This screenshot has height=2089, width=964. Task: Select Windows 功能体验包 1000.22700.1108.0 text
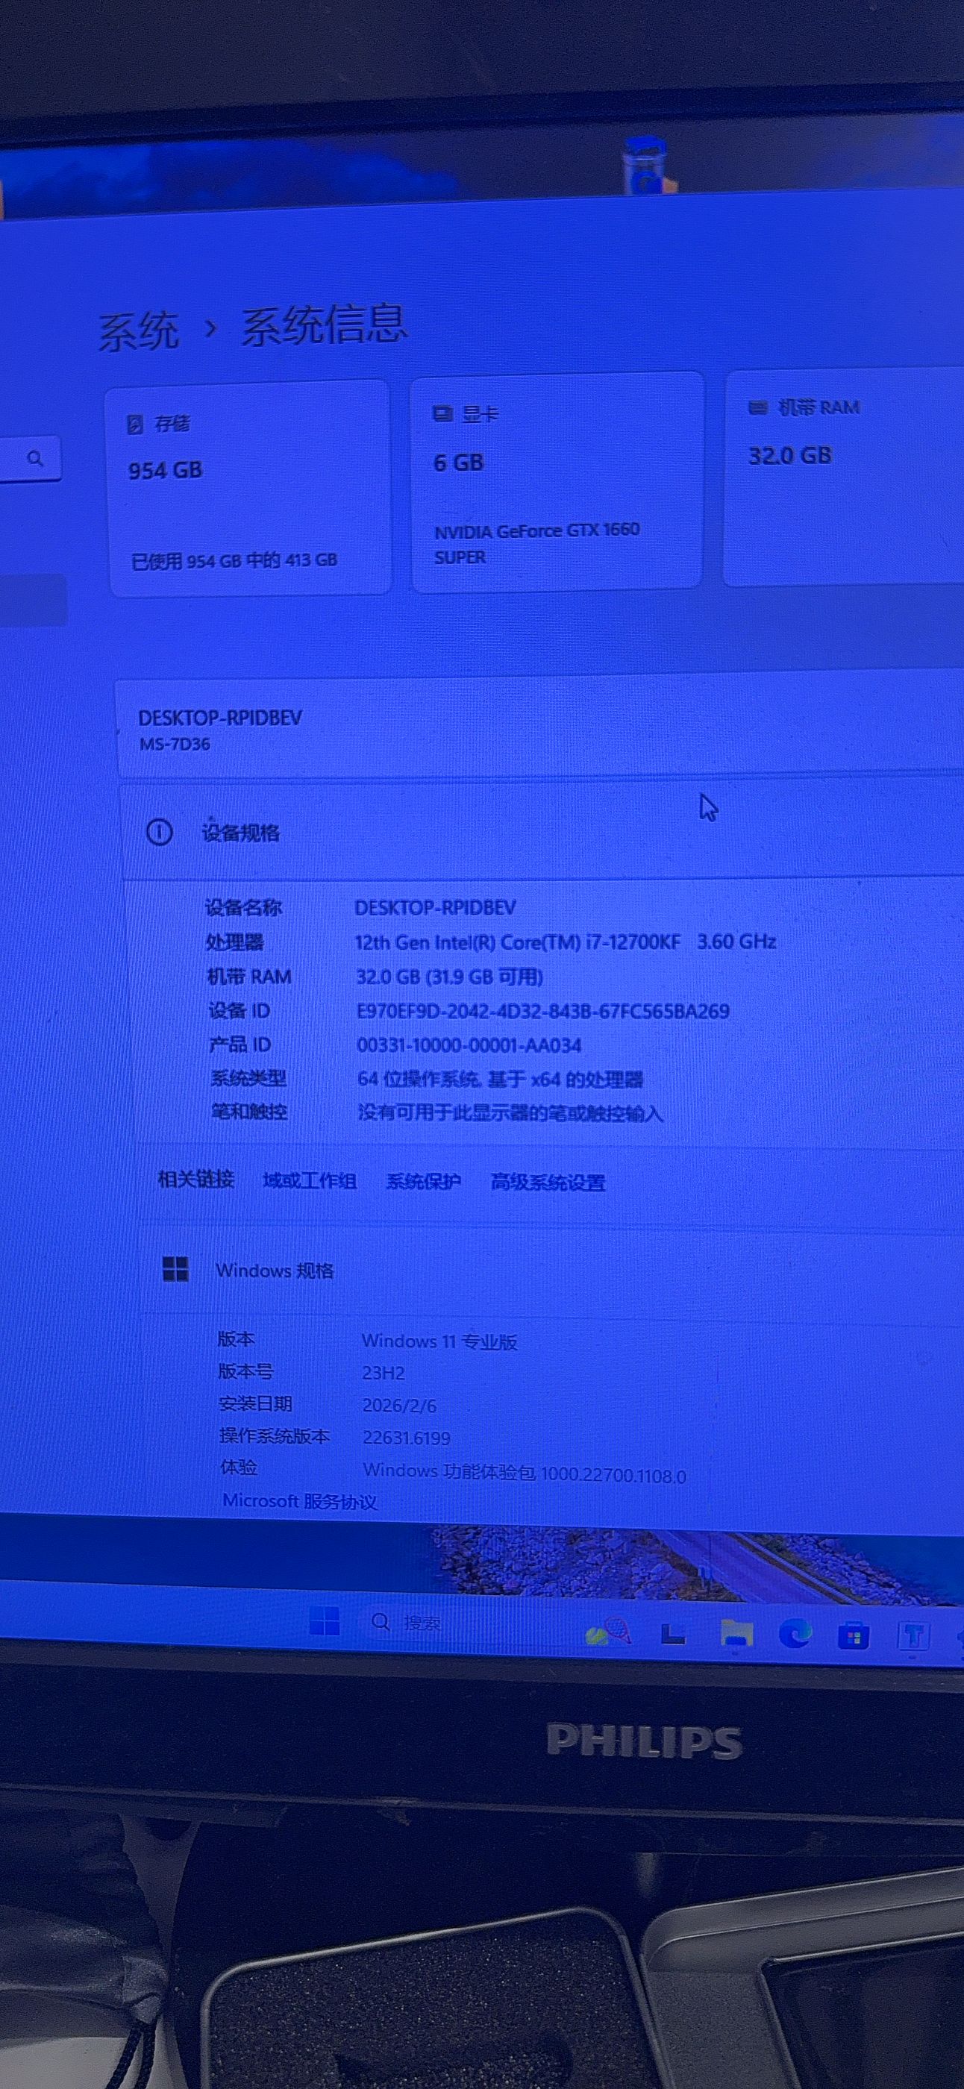(525, 1473)
